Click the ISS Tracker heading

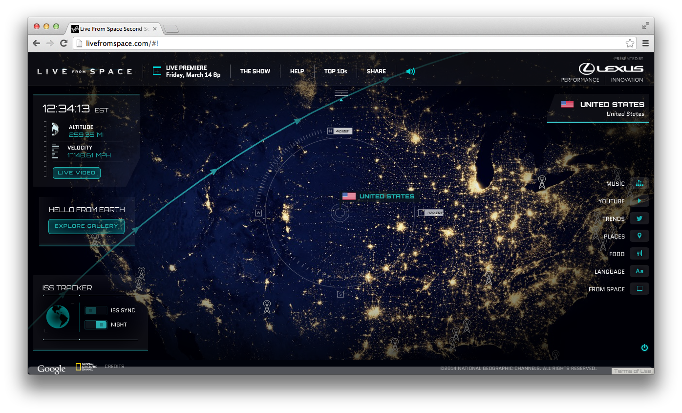(x=67, y=288)
